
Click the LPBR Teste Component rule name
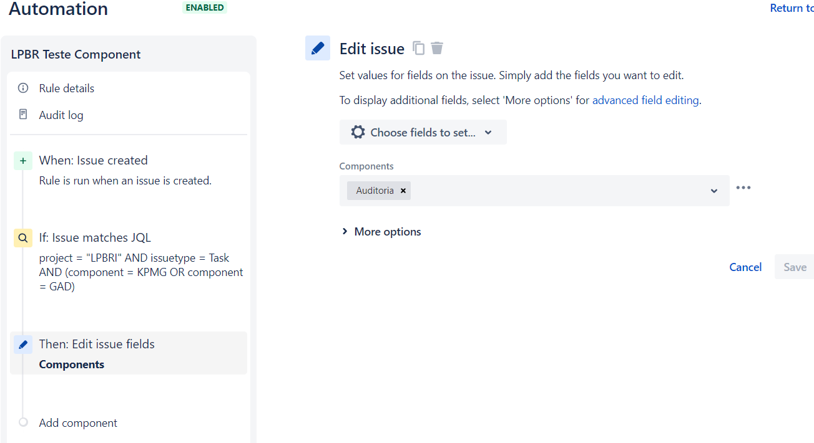coord(76,54)
